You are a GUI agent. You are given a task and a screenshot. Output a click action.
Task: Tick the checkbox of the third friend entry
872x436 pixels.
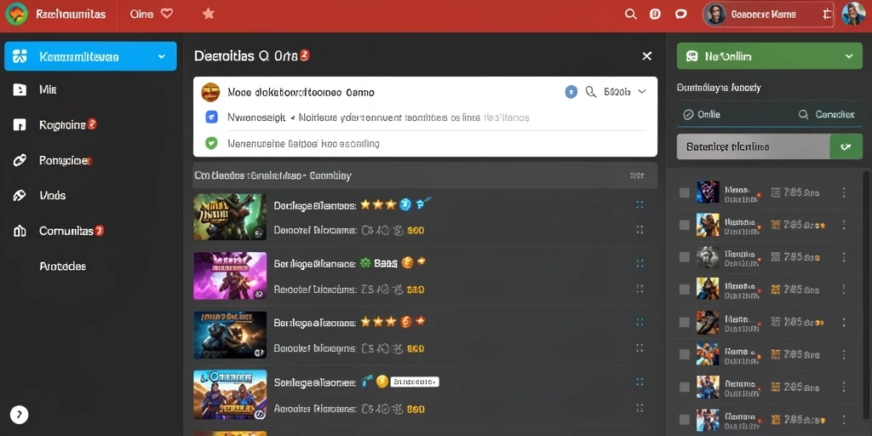(x=685, y=257)
